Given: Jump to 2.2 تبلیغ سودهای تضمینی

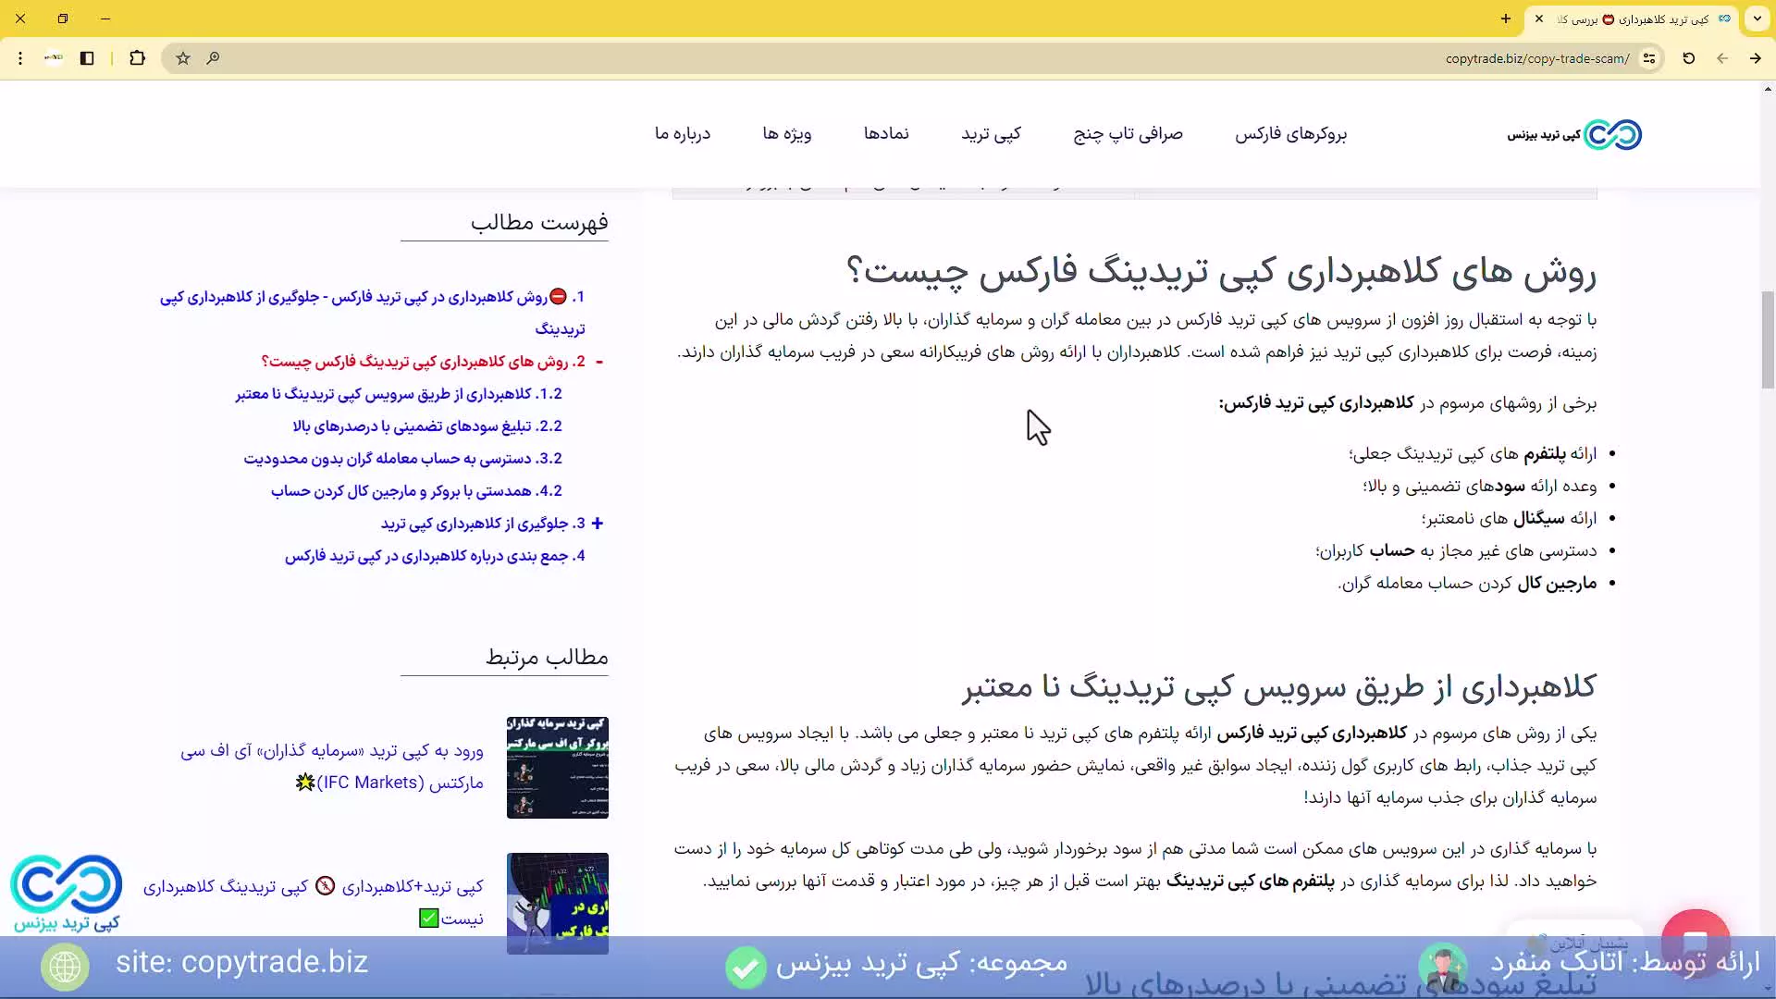Looking at the screenshot, I should click(427, 426).
